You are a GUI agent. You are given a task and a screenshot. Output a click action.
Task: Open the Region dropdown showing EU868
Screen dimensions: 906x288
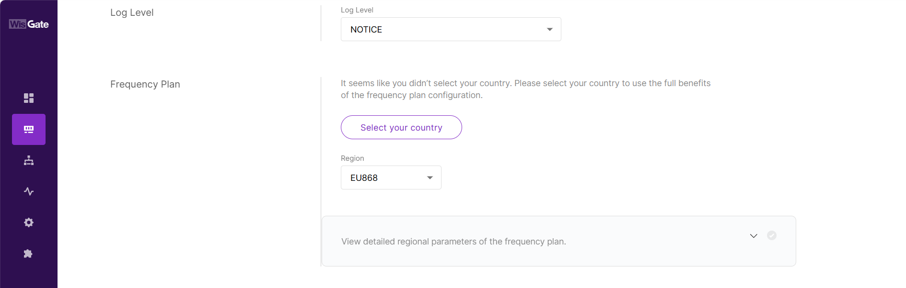click(x=391, y=177)
